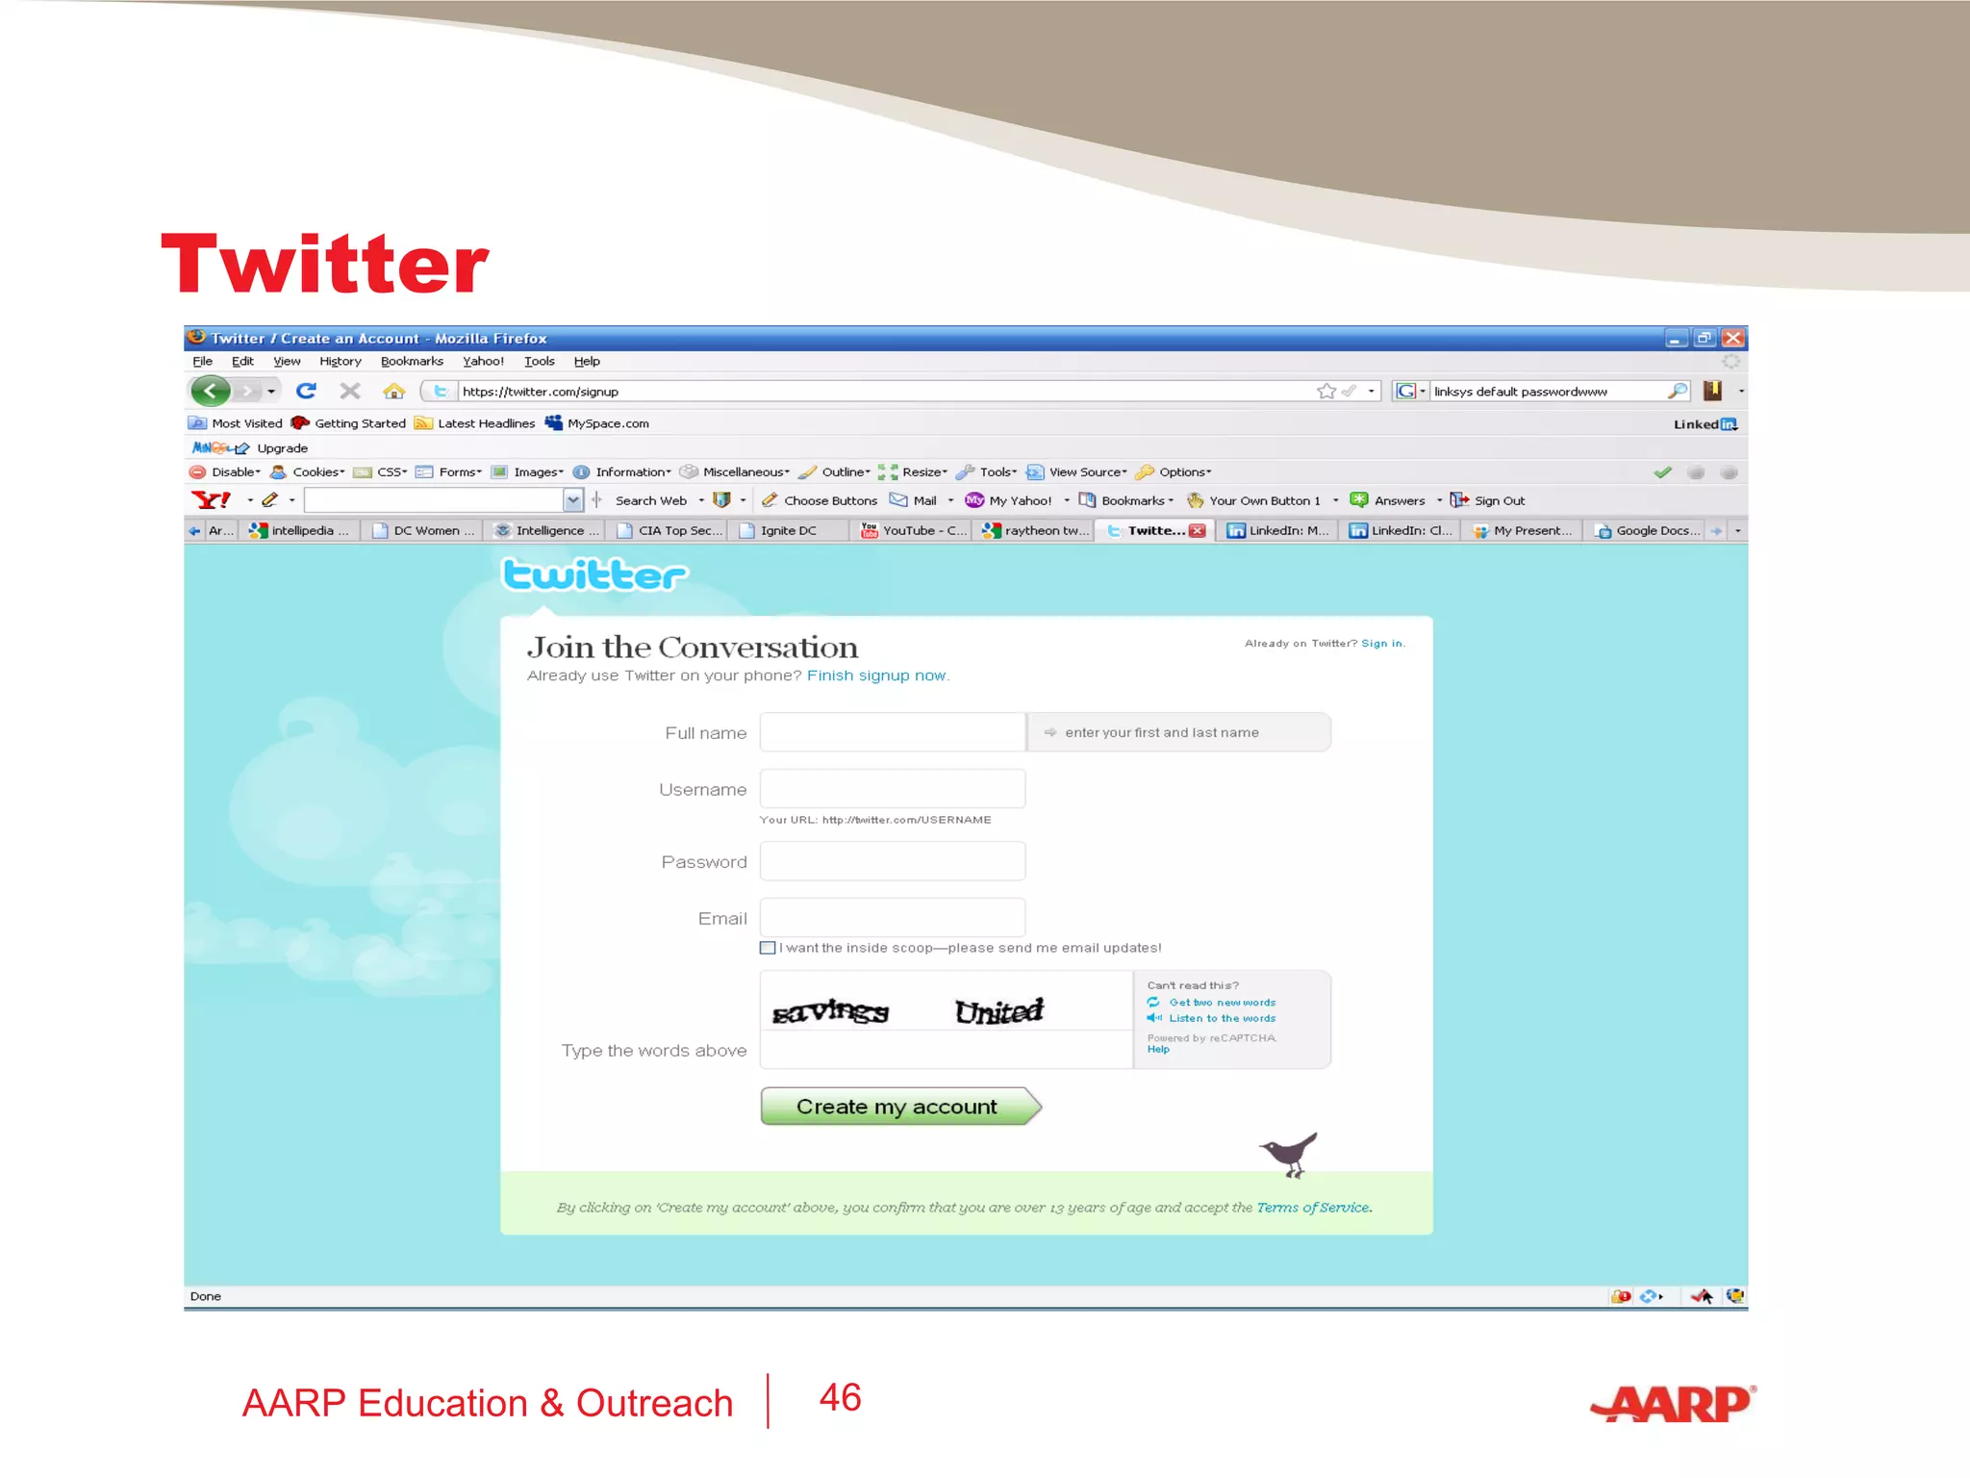Click the recaptcha Help link
The height and width of the screenshot is (1478, 1970).
[1158, 1049]
